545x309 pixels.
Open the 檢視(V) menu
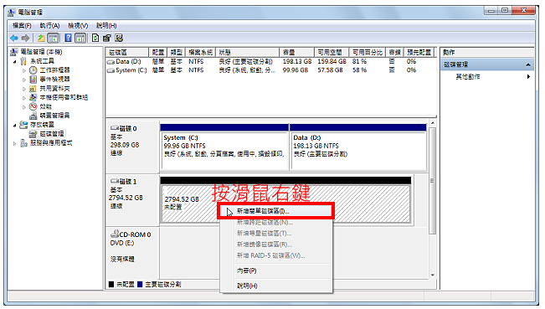[x=78, y=26]
